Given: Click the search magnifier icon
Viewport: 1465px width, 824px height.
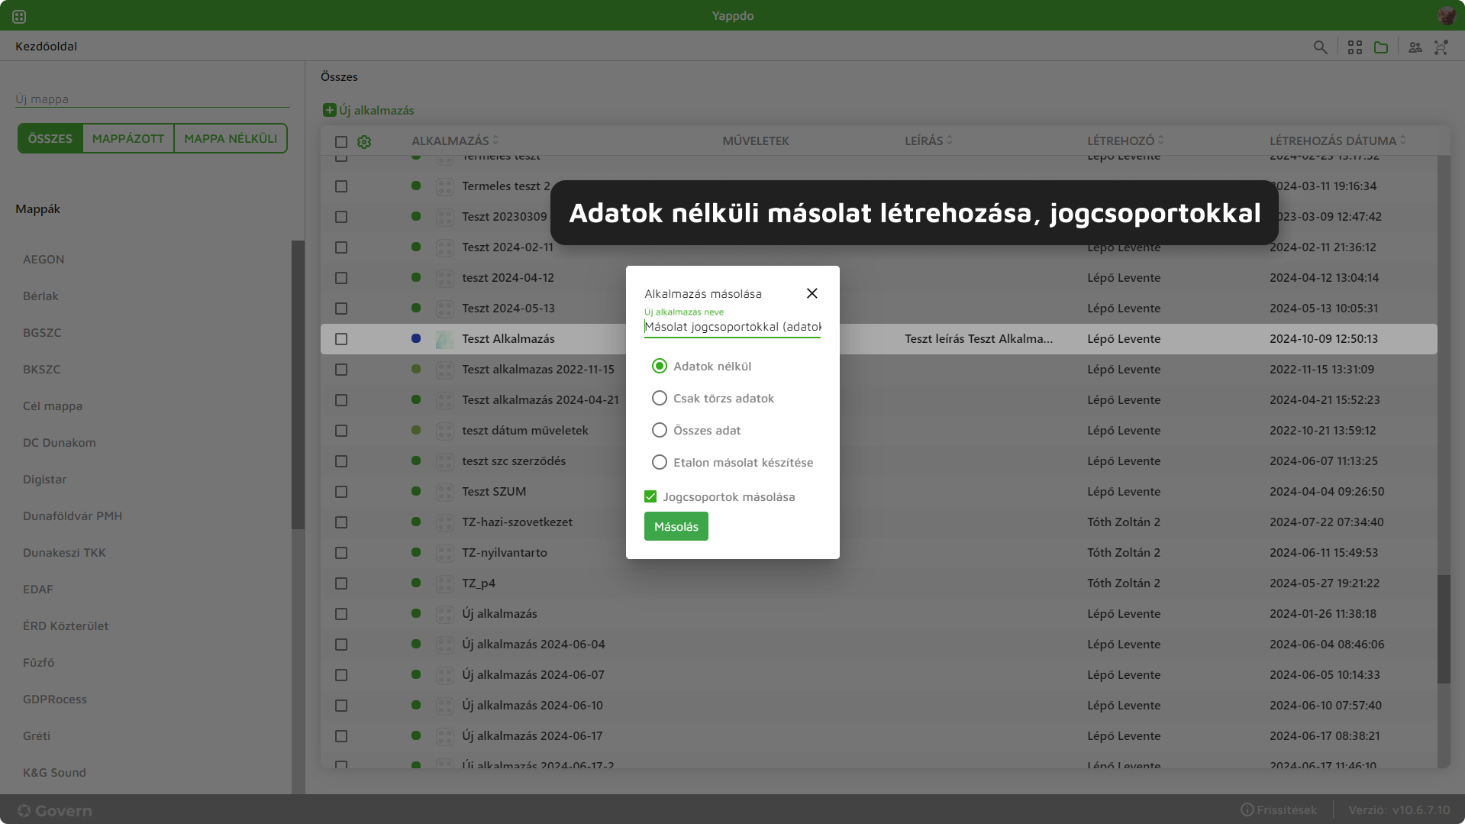Looking at the screenshot, I should tap(1320, 47).
